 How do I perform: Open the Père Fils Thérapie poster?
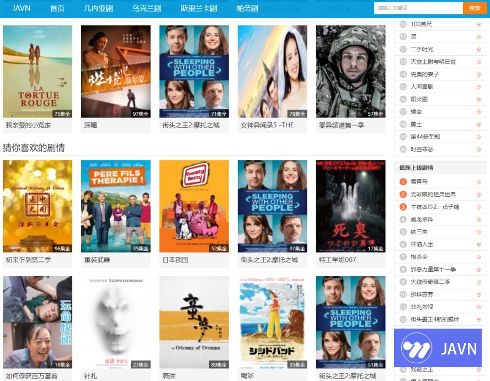point(116,206)
